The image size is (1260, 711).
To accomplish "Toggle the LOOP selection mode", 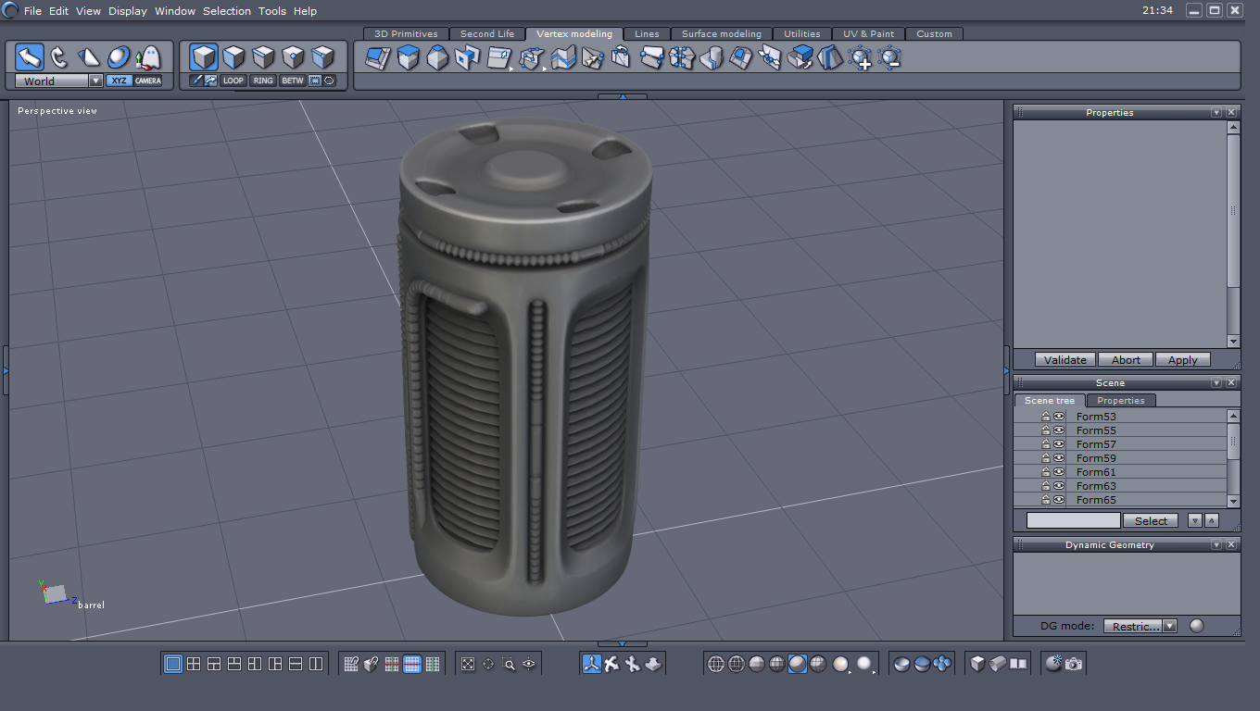I will pyautogui.click(x=233, y=81).
